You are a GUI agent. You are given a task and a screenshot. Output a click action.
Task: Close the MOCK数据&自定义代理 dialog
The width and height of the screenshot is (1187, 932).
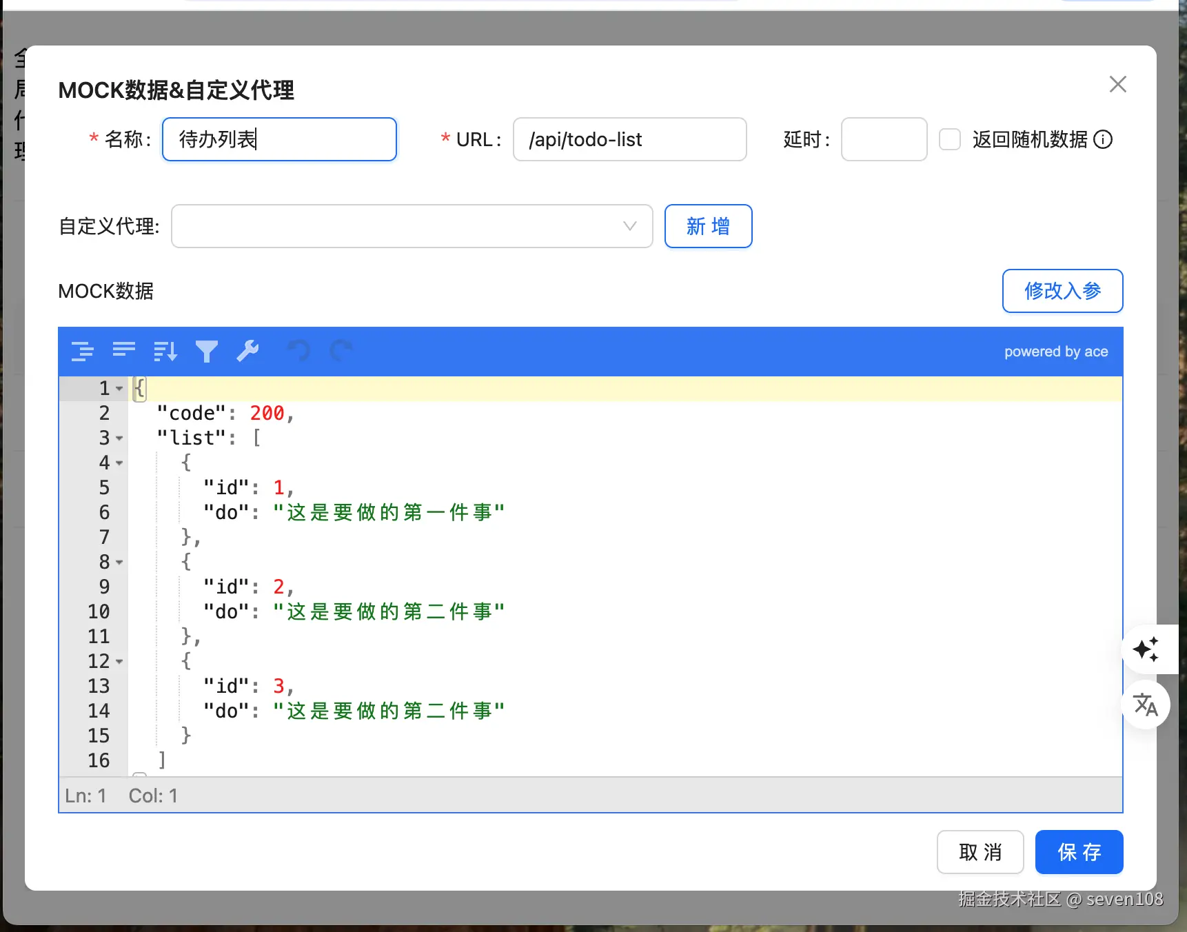click(x=1118, y=84)
